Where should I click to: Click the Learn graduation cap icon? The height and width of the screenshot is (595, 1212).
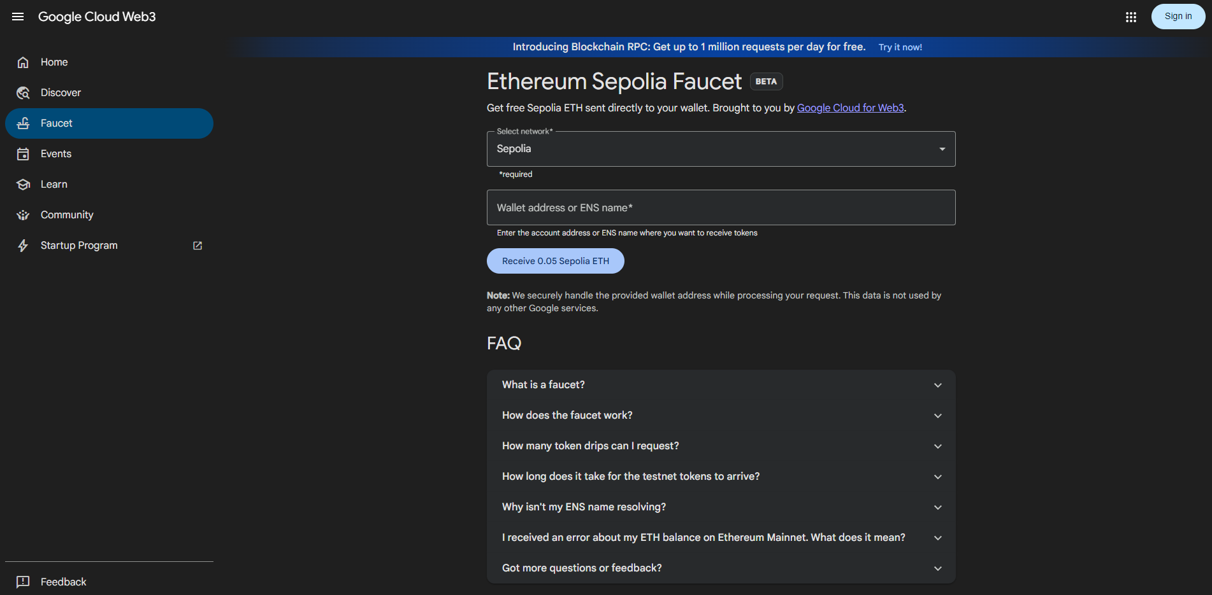coord(23,185)
